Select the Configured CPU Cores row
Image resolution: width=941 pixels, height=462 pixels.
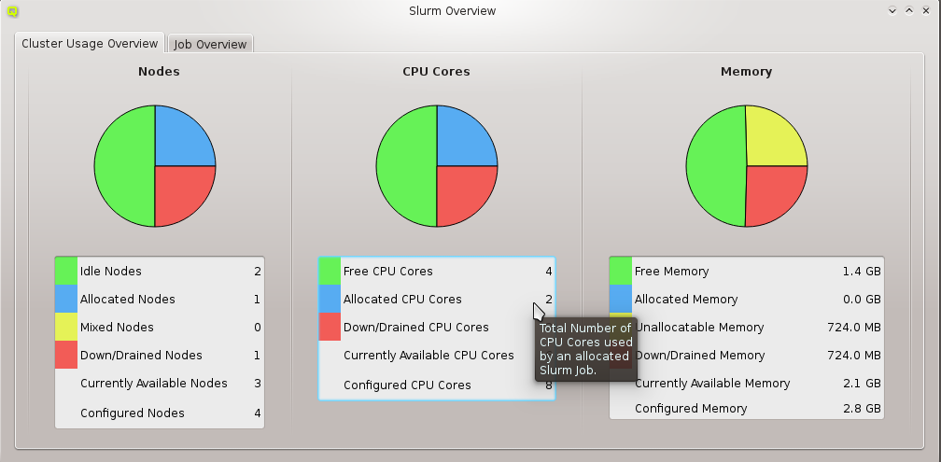click(x=437, y=385)
